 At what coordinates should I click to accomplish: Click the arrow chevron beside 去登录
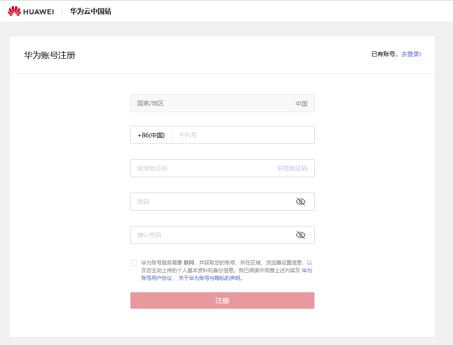coord(420,54)
